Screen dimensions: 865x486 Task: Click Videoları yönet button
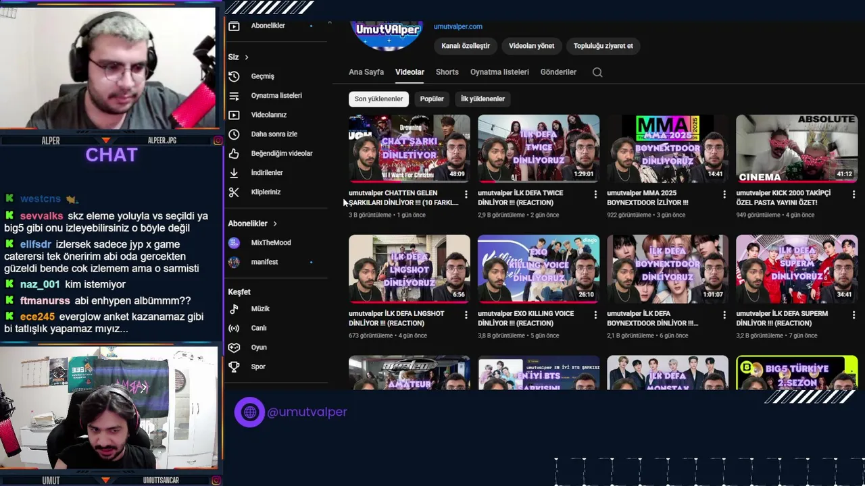(x=531, y=46)
